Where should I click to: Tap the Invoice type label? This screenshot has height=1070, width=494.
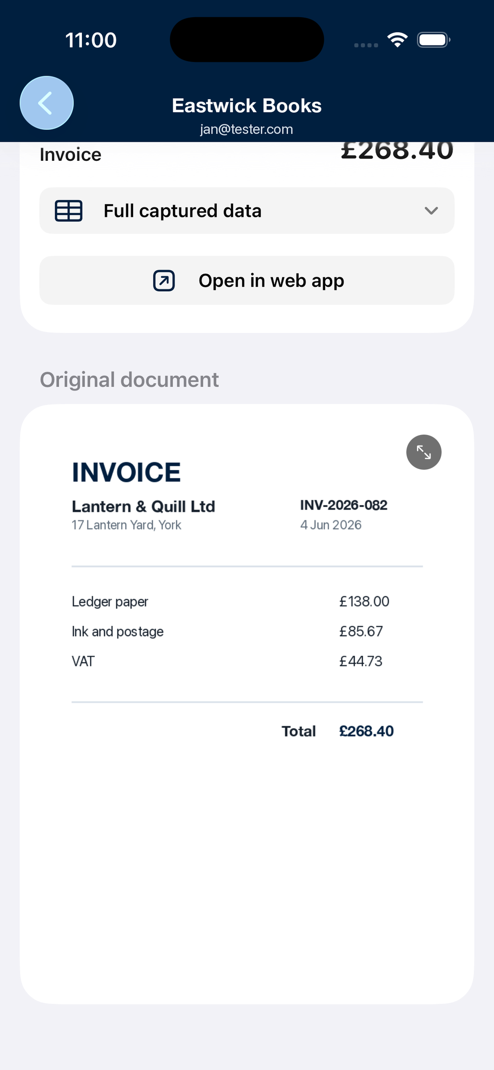70,154
